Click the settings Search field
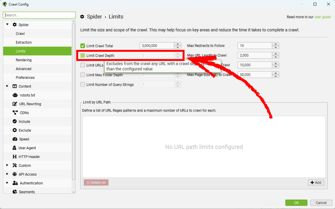This screenshot has height=209, width=335. click(39, 15)
